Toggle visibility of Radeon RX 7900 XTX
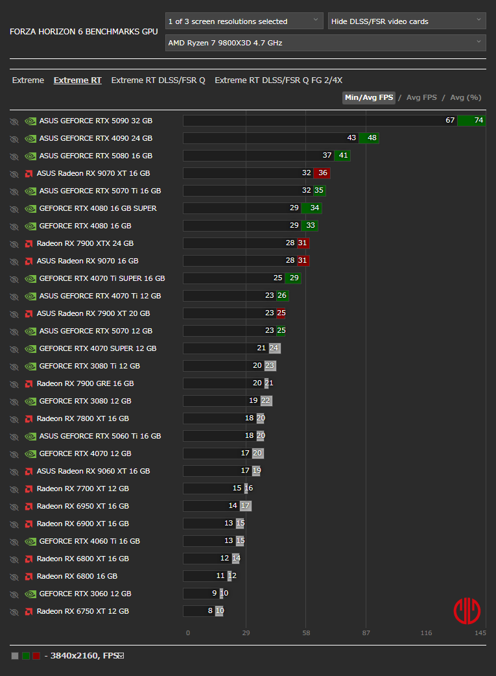 click(x=14, y=244)
